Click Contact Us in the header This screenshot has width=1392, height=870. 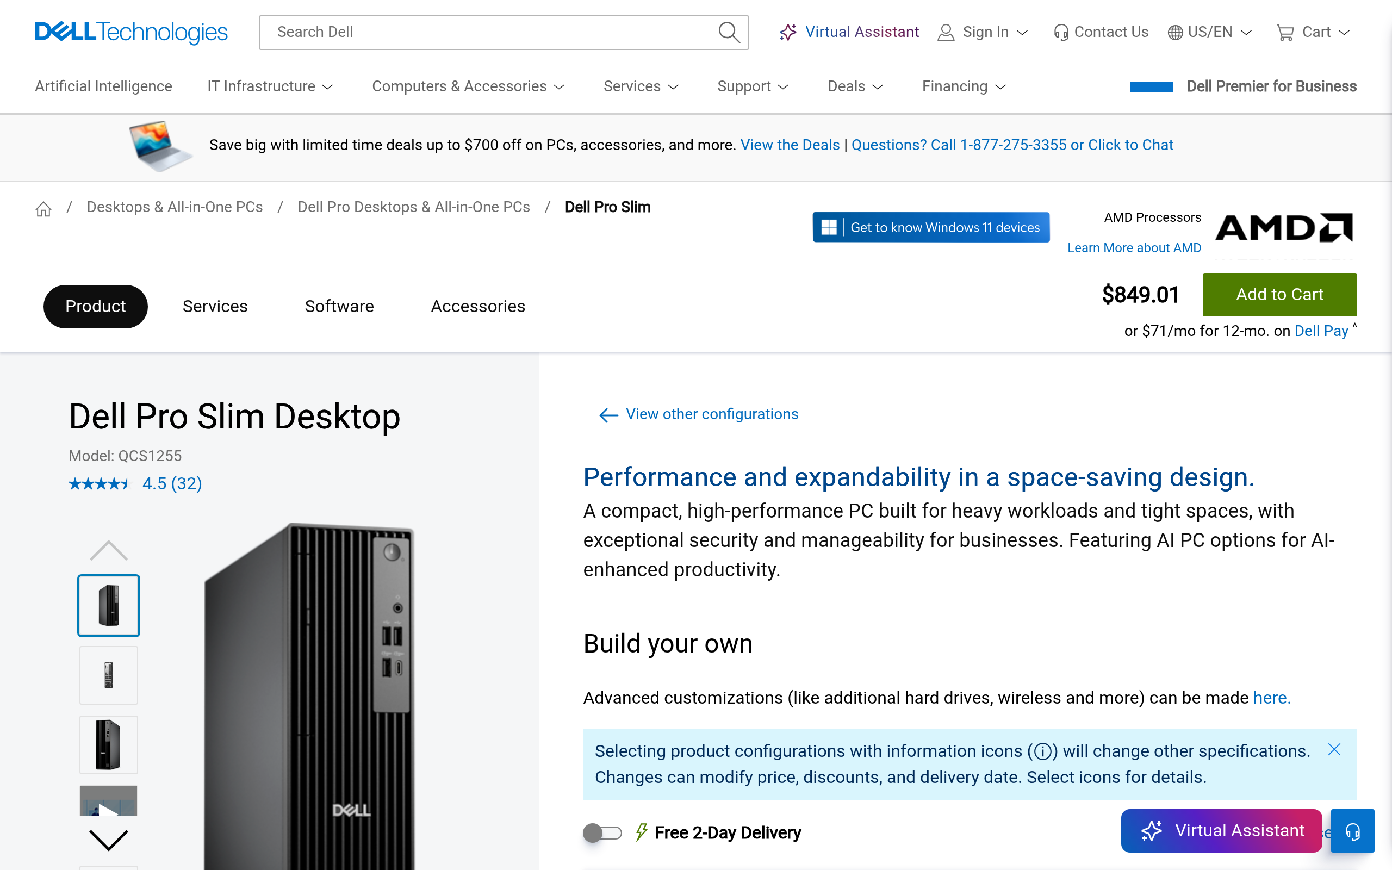click(x=1101, y=32)
